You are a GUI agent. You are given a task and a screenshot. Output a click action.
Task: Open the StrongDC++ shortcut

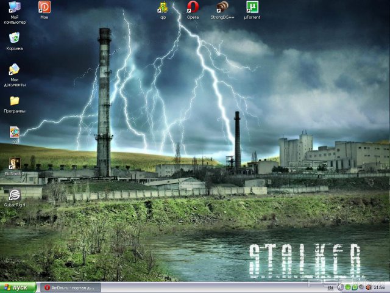[222, 8]
